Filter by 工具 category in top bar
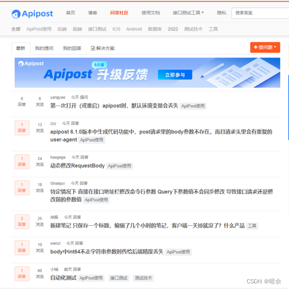 click(x=213, y=29)
